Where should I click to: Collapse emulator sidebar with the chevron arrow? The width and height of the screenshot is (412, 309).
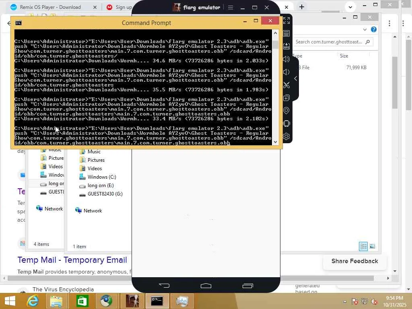pyautogui.click(x=296, y=78)
